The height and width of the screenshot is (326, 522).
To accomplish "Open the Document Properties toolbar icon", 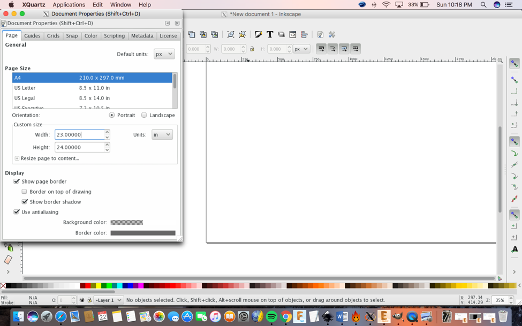I will point(320,34).
